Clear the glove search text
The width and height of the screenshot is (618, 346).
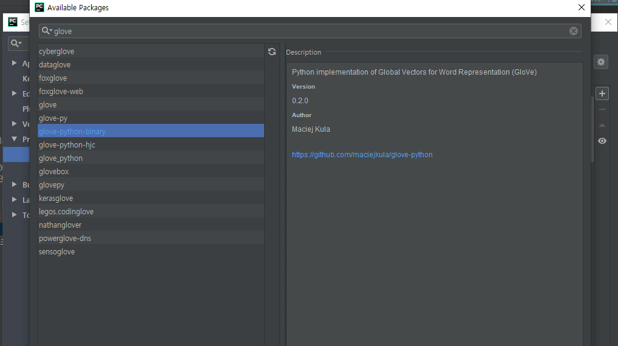click(574, 31)
